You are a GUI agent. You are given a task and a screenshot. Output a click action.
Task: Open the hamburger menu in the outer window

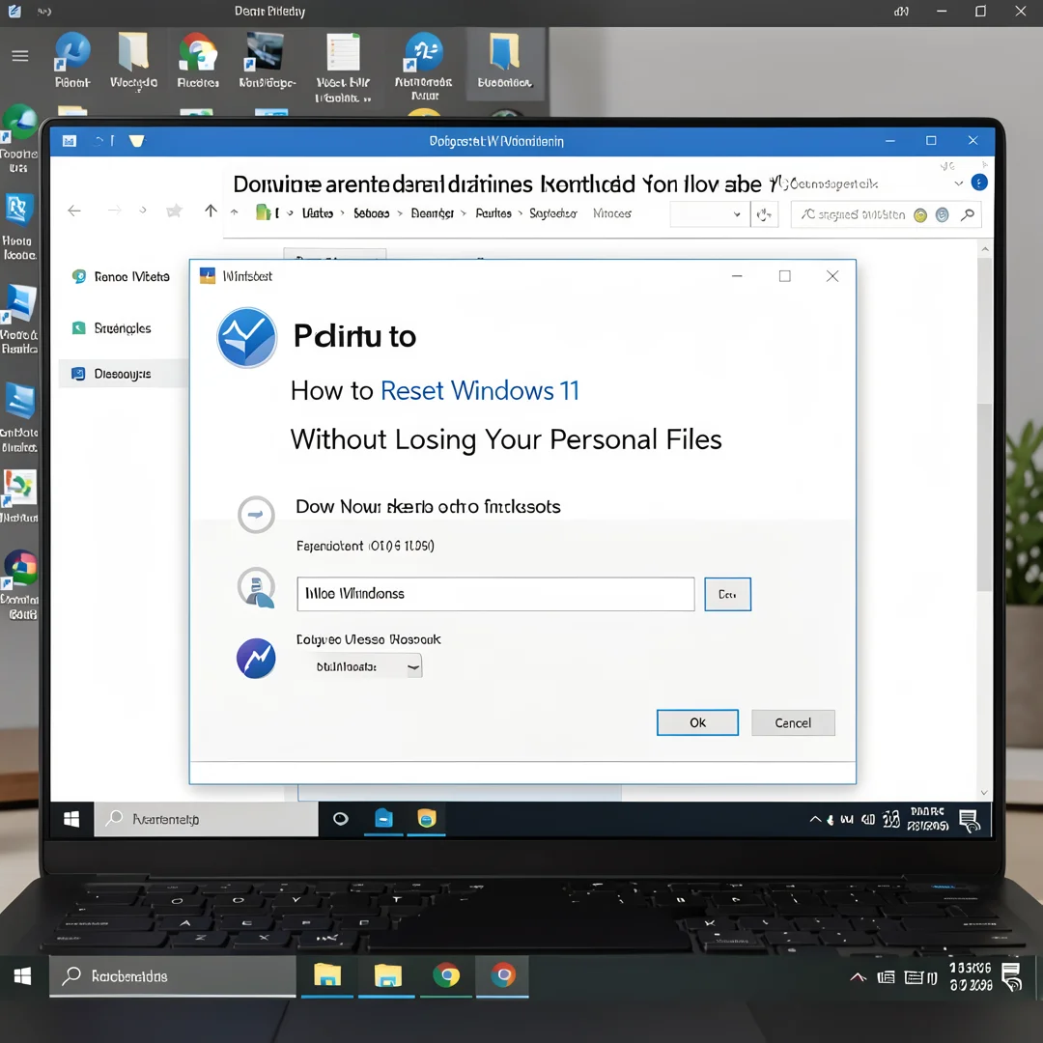(x=20, y=56)
